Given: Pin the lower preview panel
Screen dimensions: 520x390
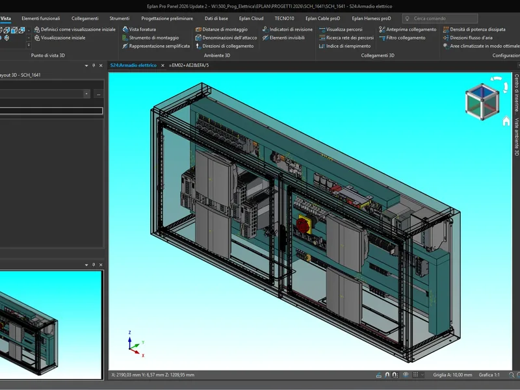Looking at the screenshot, I should (x=94, y=265).
